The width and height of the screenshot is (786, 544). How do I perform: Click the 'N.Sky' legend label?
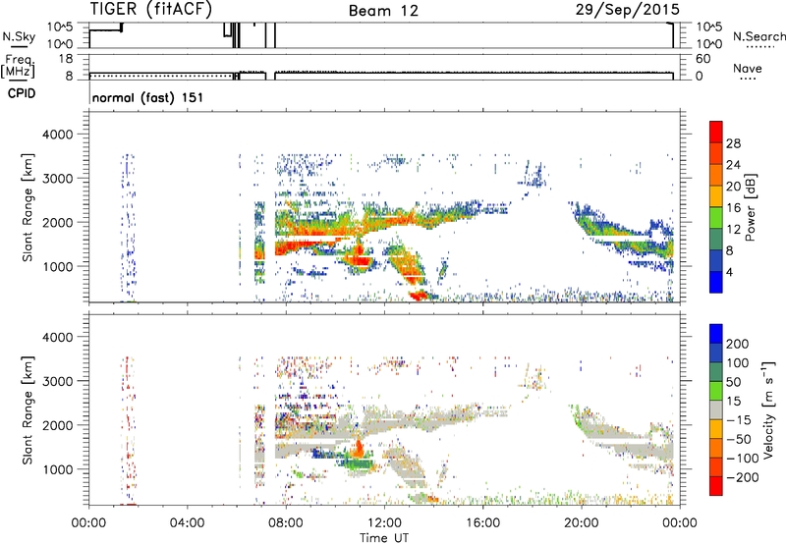(19, 36)
